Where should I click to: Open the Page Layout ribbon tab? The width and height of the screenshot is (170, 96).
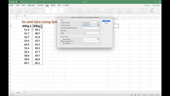point(31,5)
